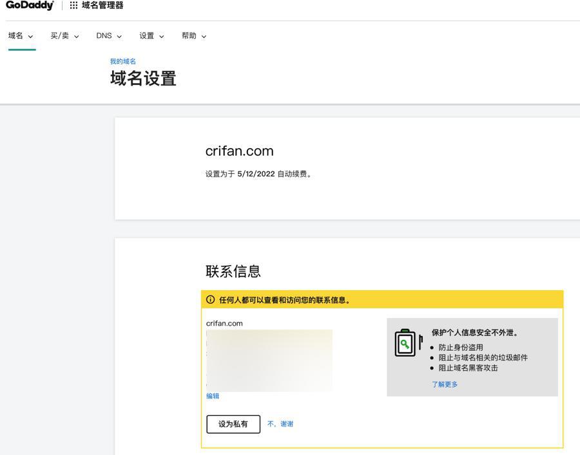Open the 了解更多 link
Image resolution: width=580 pixels, height=455 pixels.
click(x=445, y=384)
